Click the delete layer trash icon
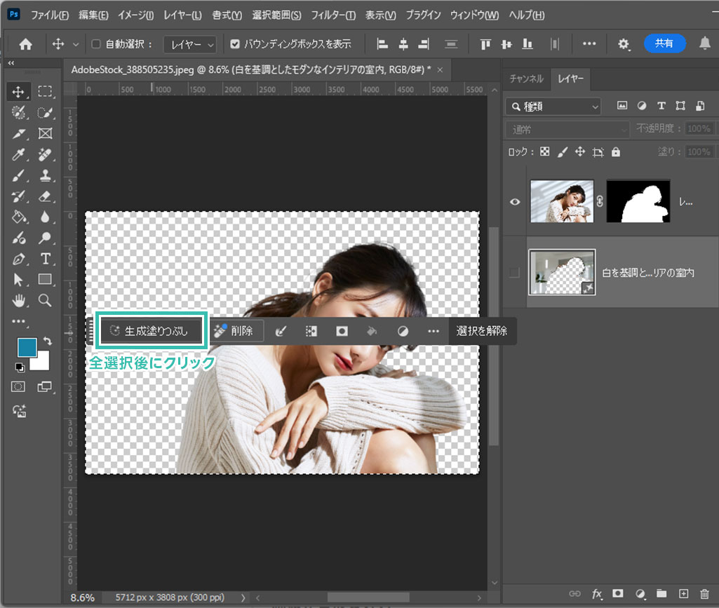 tap(704, 594)
